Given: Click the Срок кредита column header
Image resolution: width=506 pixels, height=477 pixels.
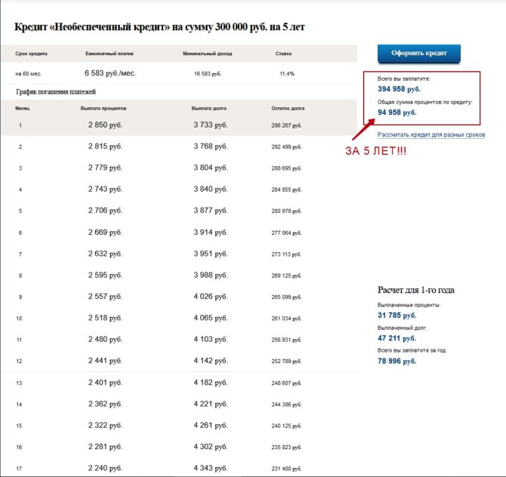Looking at the screenshot, I should point(31,54).
